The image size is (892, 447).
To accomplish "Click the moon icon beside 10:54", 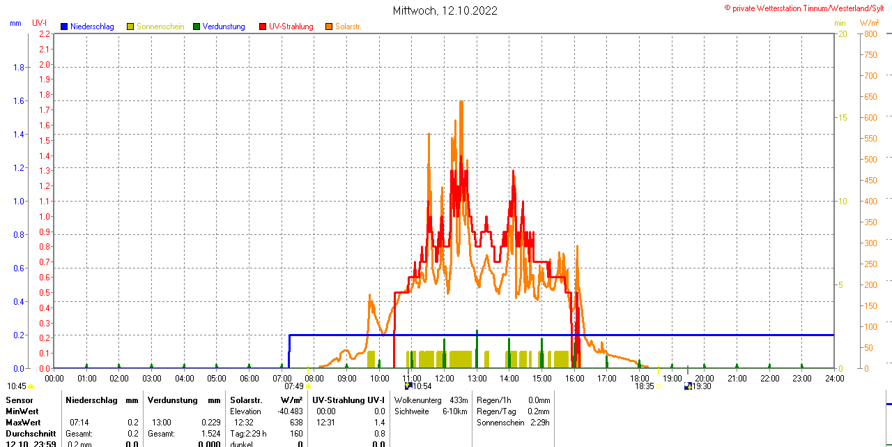I will click(408, 386).
